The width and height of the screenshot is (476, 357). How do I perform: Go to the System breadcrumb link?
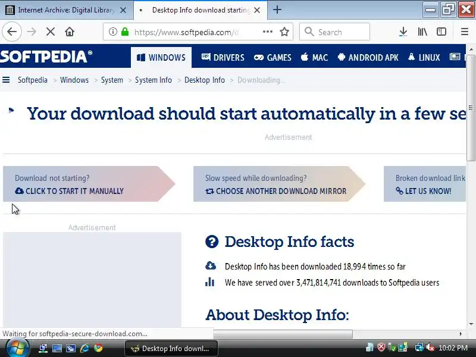[x=112, y=80]
